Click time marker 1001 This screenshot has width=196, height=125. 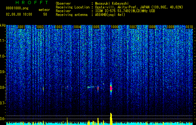[x=21, y=27]
